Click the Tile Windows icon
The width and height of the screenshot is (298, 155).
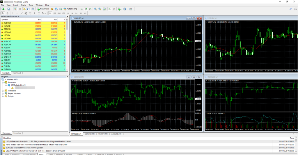tap(104, 9)
